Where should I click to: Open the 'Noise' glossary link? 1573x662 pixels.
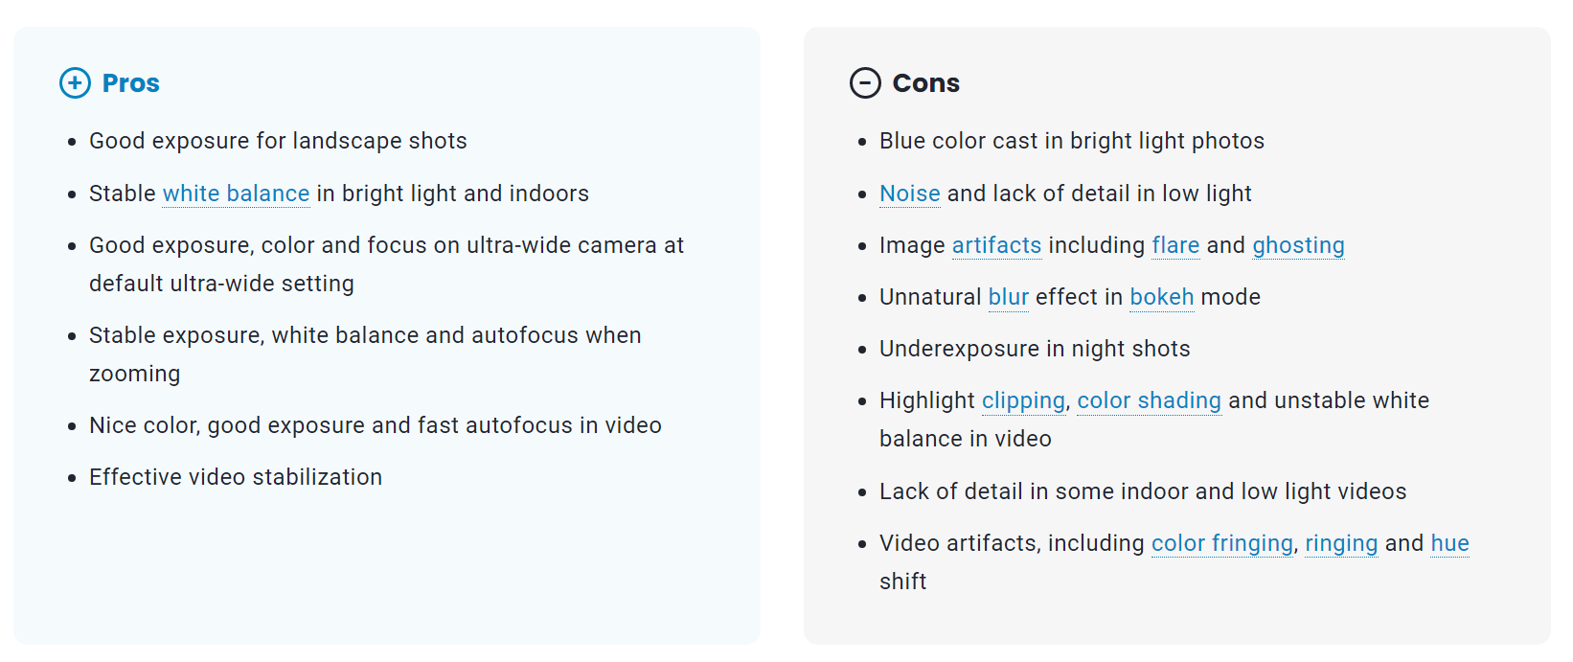(x=910, y=194)
